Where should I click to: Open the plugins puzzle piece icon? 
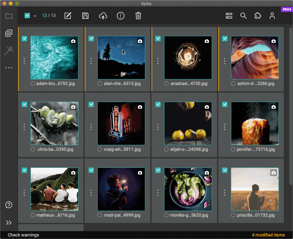coord(258,16)
